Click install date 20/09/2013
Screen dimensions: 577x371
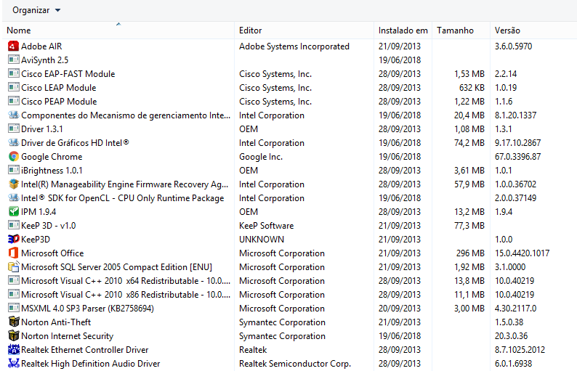(x=399, y=309)
